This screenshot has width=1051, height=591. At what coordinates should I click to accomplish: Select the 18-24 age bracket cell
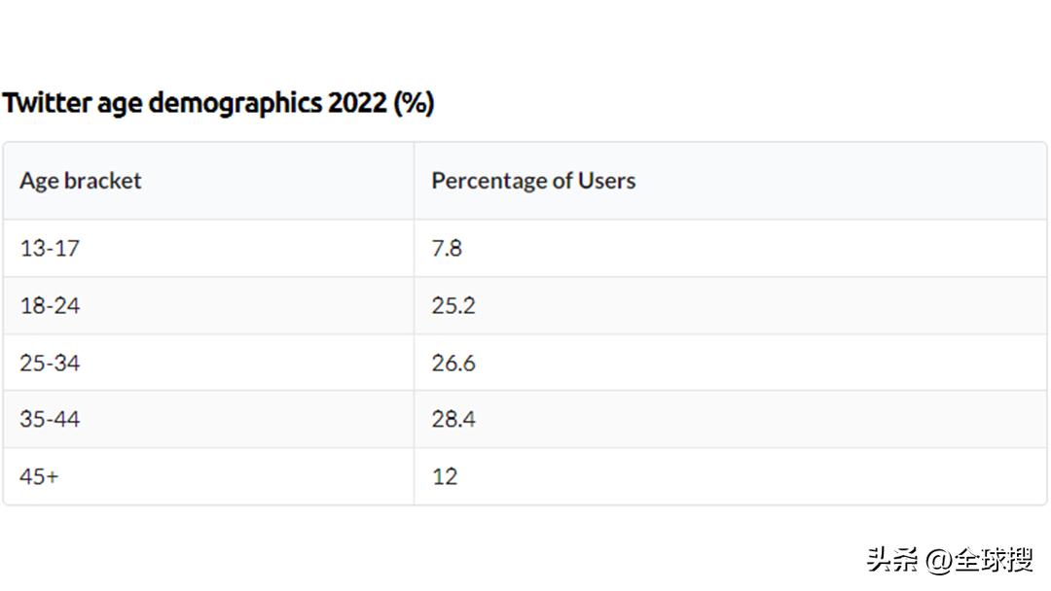pos(50,305)
